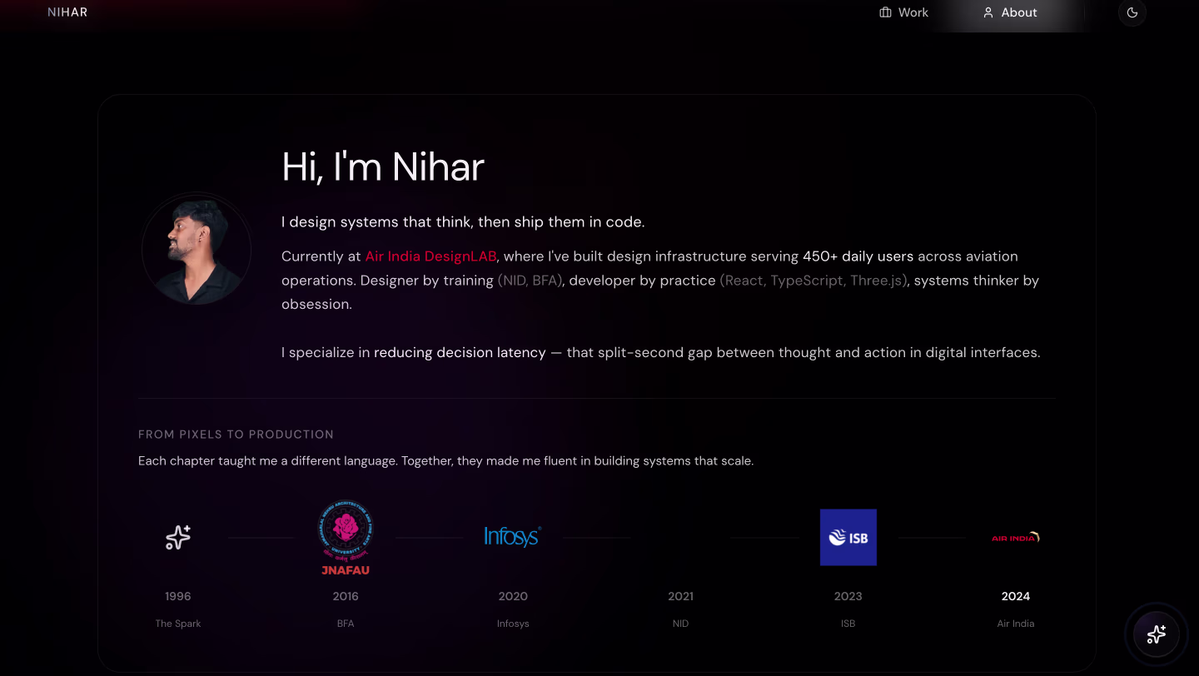Click the briefcase icon beside Work
This screenshot has width=1199, height=676.
[885, 12]
